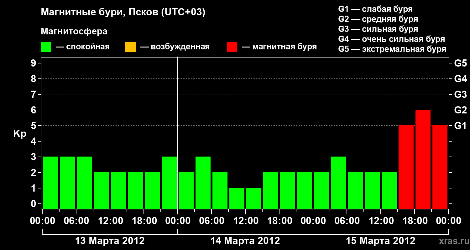This screenshot has width=470, height=250.
Task: Click the '06:00' time label under 15 Марта
Action: (347, 221)
